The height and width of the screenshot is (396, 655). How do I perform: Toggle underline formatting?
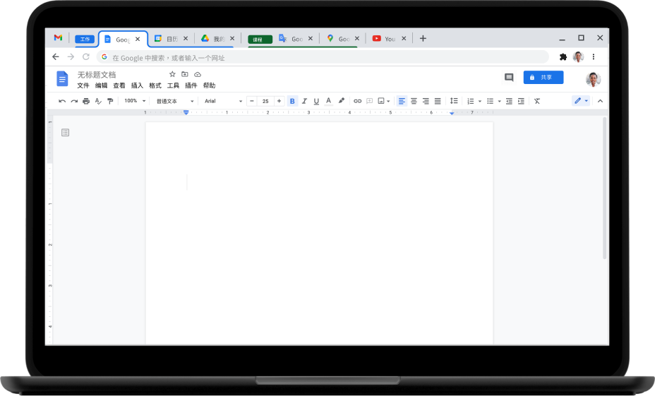click(x=316, y=101)
